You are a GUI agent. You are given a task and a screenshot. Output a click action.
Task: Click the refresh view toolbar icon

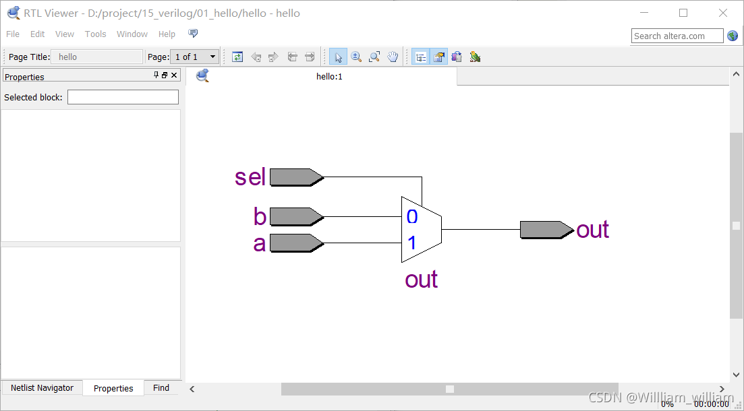[x=237, y=57]
